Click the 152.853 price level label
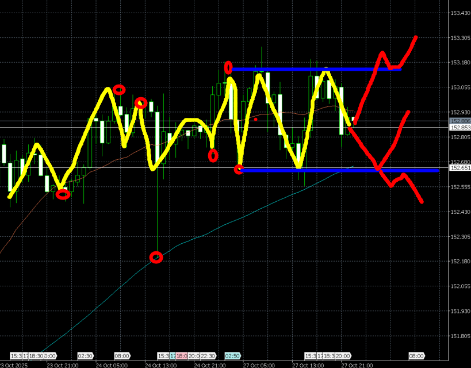Viewport: 471px width, 368px height. [x=459, y=128]
